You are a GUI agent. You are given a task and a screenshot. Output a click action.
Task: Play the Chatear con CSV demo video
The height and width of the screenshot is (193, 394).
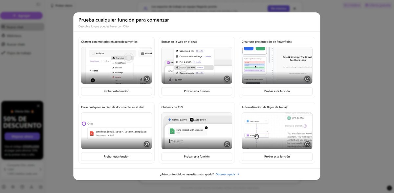(x=227, y=144)
